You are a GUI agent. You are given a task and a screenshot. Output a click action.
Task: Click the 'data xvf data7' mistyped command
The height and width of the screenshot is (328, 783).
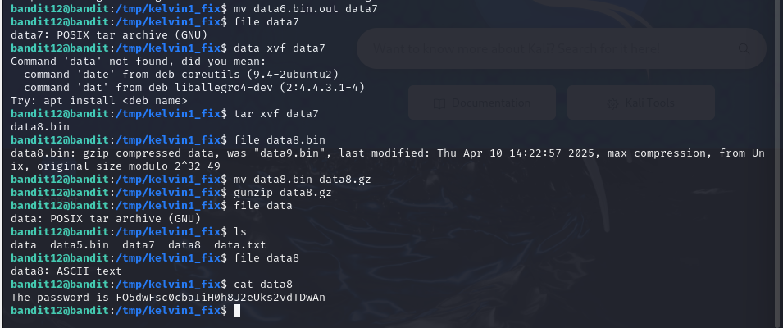pyautogui.click(x=279, y=48)
